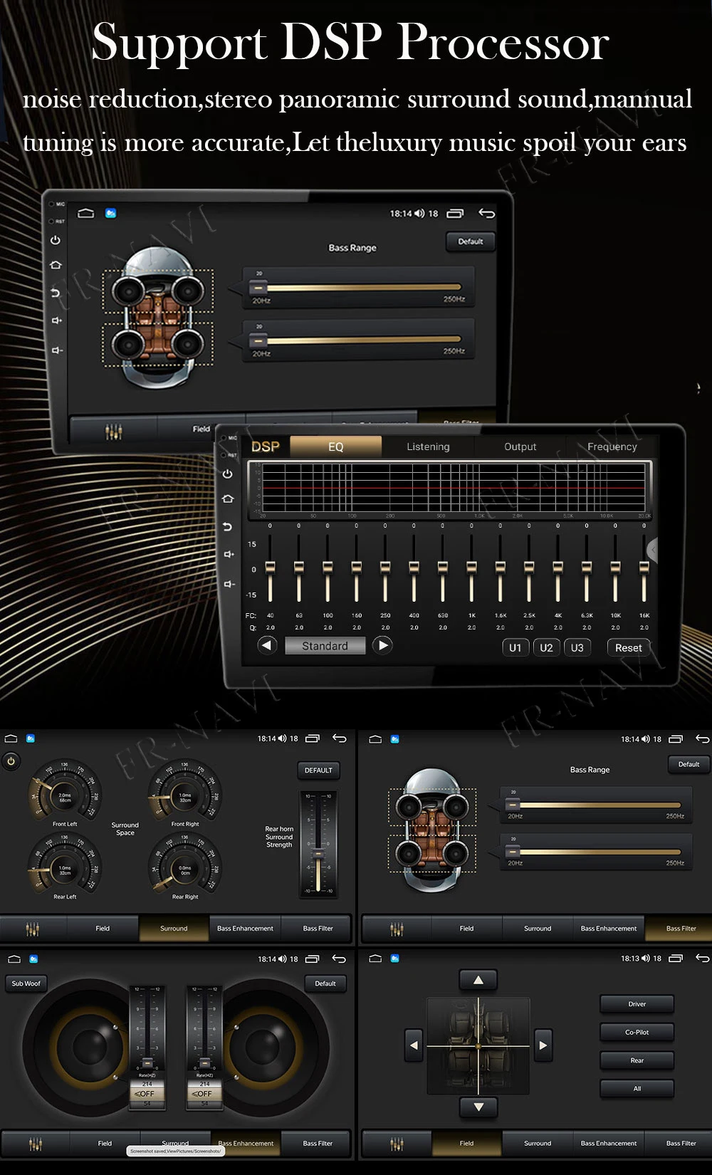The width and height of the screenshot is (712, 1175).
Task: Tap home outline icon in top unit status bar
Action: click(x=86, y=213)
